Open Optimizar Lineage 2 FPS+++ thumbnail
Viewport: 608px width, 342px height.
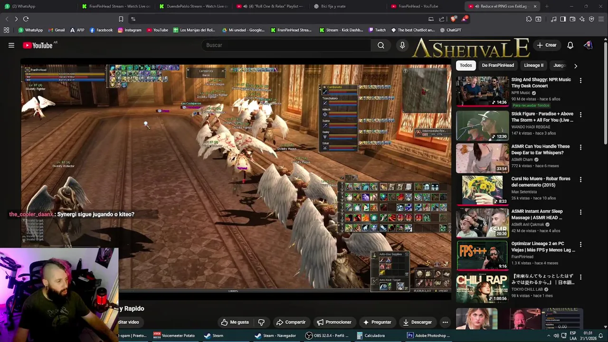click(x=482, y=255)
